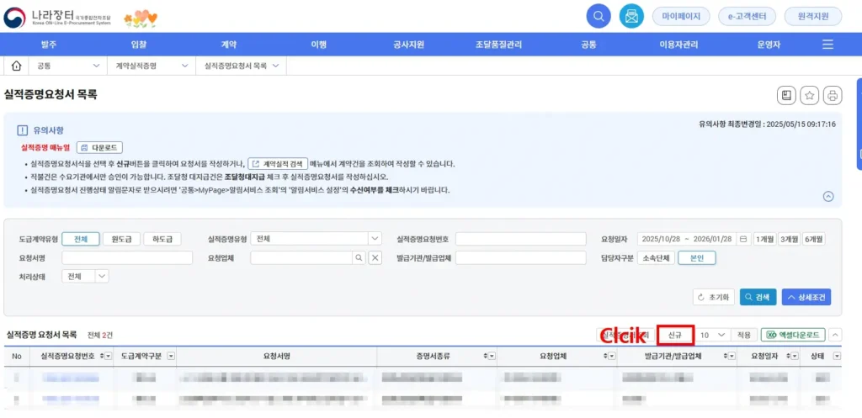The width and height of the screenshot is (862, 418).
Task: Open the mail envelope icon in header
Action: [631, 16]
